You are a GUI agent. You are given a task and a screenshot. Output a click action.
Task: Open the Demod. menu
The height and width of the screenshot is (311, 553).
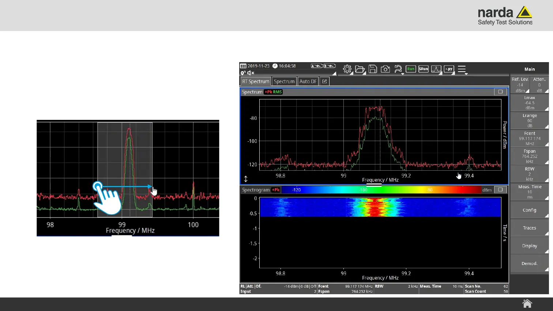click(530, 263)
